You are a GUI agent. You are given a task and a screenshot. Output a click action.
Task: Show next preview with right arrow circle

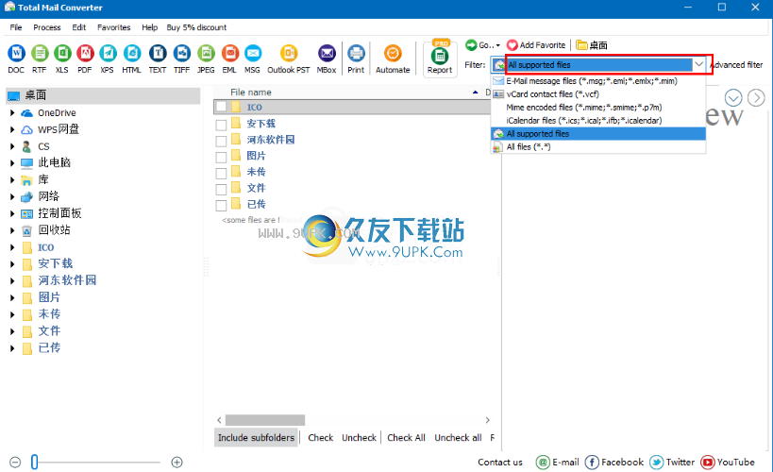(x=756, y=97)
